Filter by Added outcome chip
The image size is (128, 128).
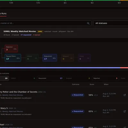click(x=23, y=78)
